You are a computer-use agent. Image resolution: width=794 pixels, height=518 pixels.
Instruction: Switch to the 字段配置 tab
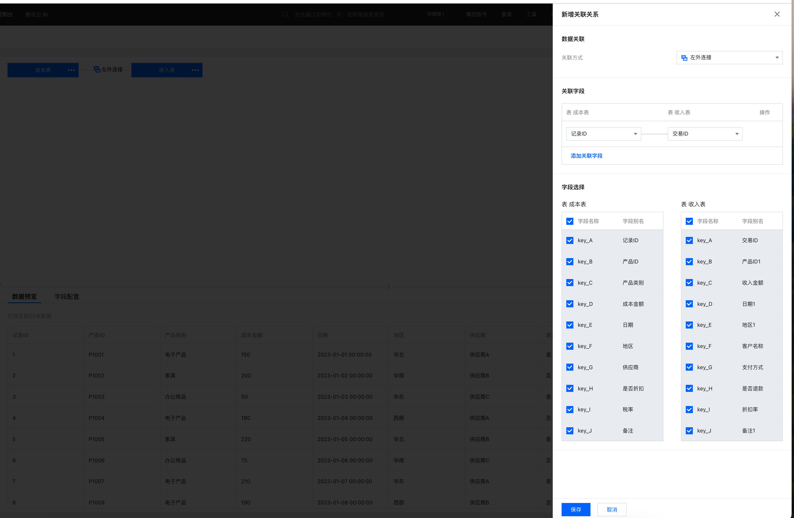[x=67, y=296]
